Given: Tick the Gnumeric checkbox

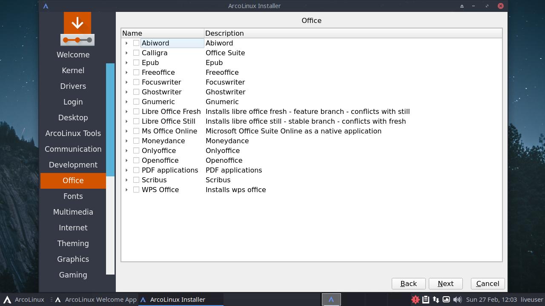Looking at the screenshot, I should tap(136, 102).
